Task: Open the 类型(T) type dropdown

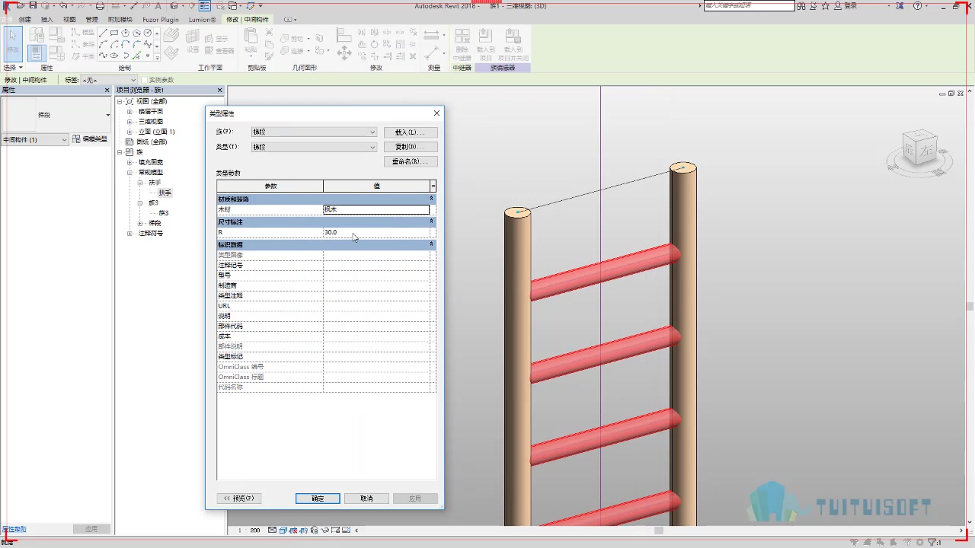Action: click(314, 147)
